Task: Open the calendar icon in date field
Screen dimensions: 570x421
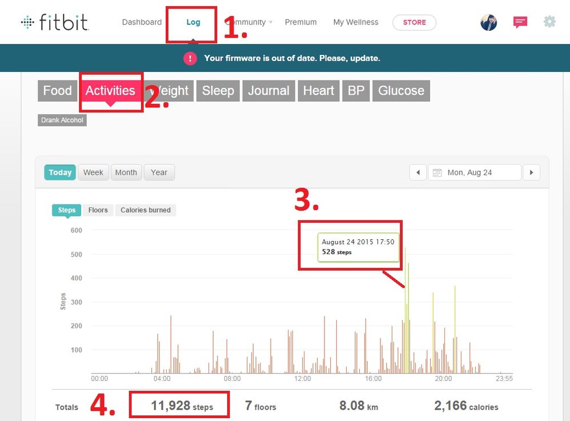Action: click(437, 173)
